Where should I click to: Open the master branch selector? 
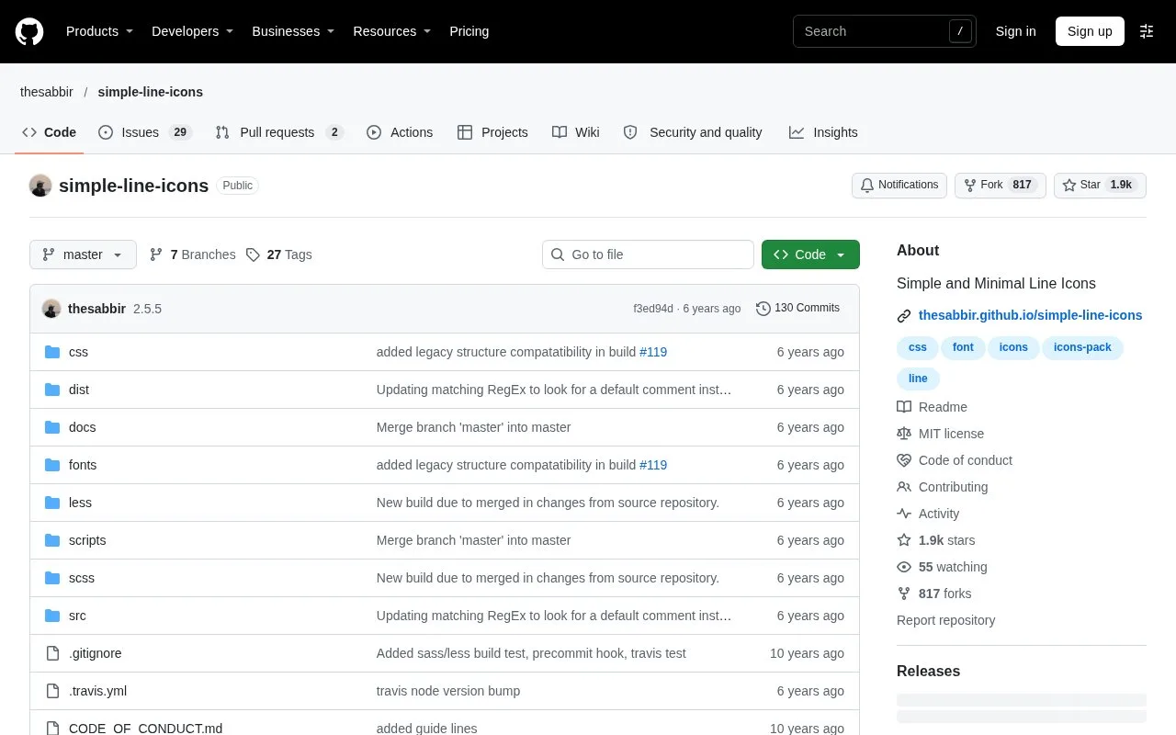(x=83, y=254)
